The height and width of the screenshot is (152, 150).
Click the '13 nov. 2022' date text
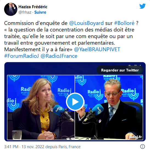click(33, 147)
